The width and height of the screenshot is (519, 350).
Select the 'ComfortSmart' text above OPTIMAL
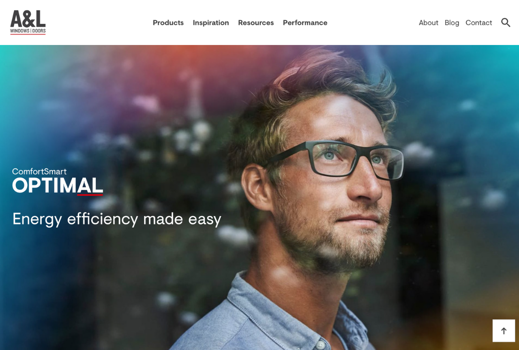pyautogui.click(x=39, y=171)
